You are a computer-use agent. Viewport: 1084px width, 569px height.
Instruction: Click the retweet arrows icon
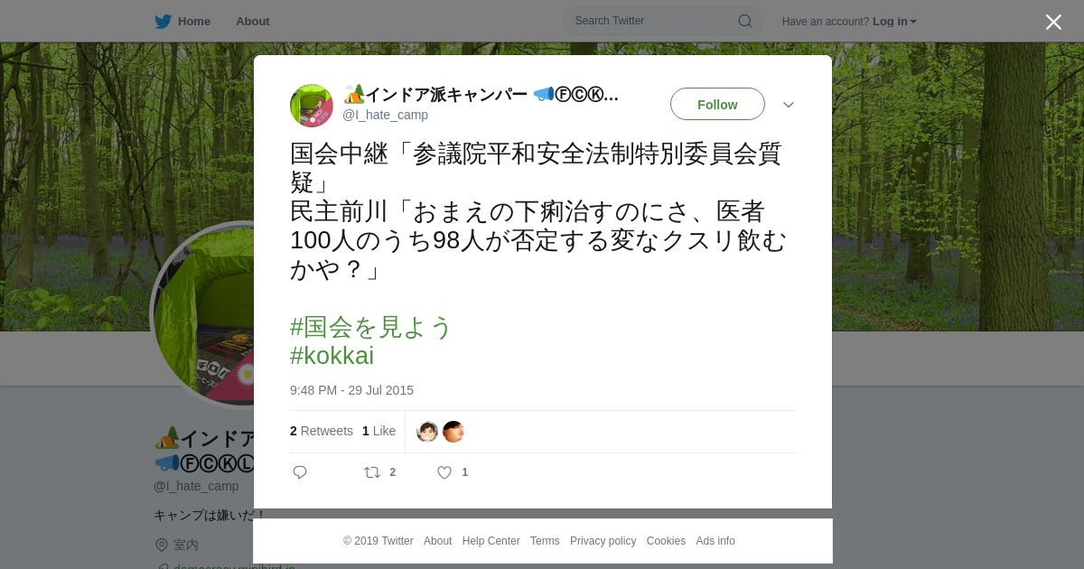click(x=372, y=472)
